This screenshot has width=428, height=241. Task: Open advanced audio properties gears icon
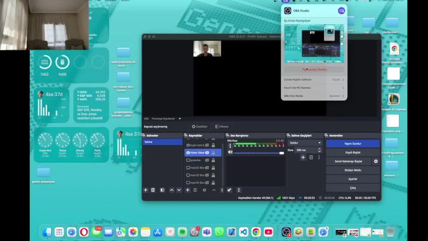(x=229, y=190)
